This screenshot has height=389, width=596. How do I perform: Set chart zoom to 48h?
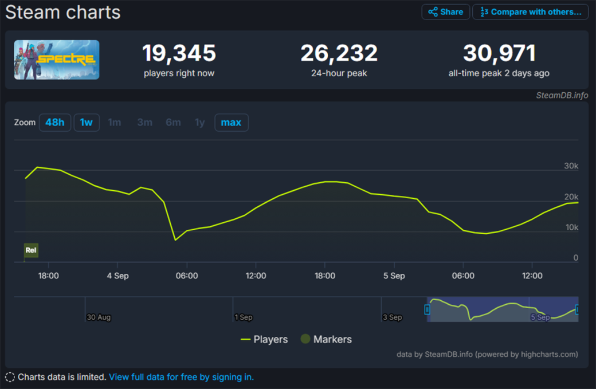pyautogui.click(x=55, y=123)
